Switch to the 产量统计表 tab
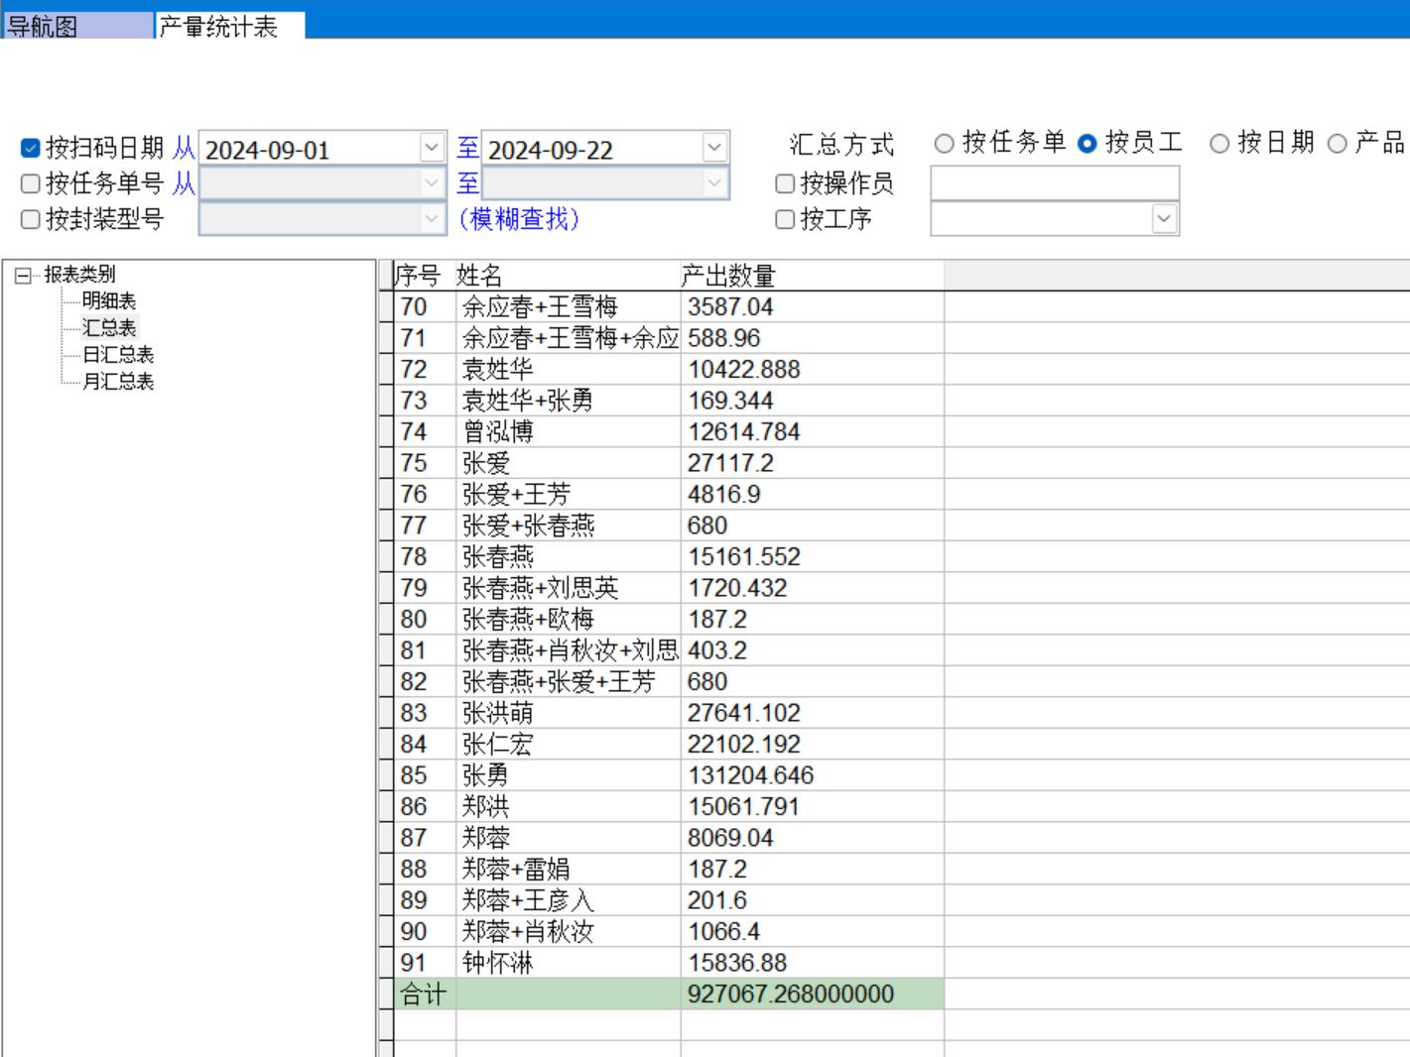 click(x=218, y=26)
